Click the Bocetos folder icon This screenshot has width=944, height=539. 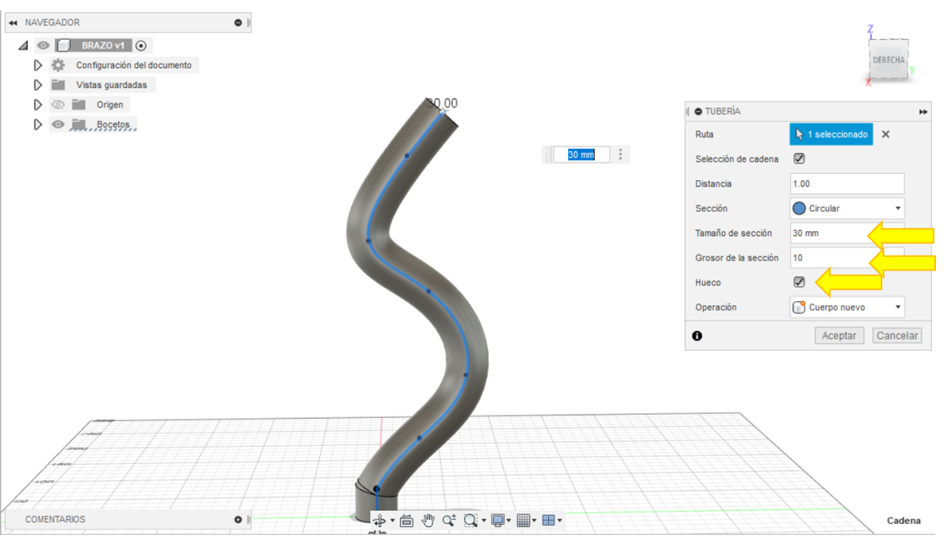point(79,124)
